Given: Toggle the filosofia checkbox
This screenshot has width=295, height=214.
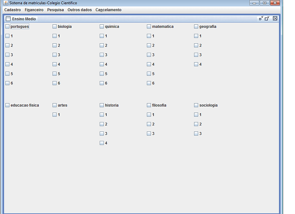Looking at the screenshot, I should coord(156,105).
